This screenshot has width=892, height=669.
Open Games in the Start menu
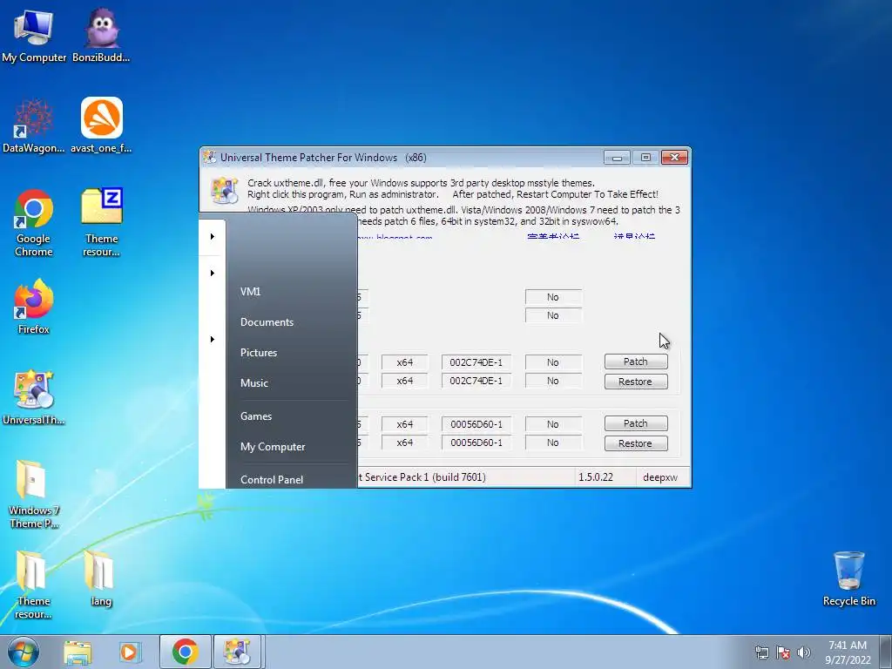coord(256,416)
